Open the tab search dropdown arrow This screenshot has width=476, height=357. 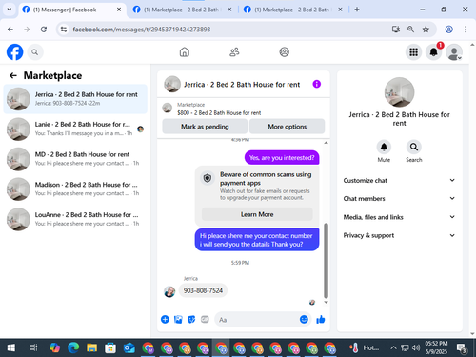(10, 10)
